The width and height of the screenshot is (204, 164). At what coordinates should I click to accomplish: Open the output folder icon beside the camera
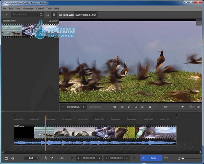pos(192,107)
